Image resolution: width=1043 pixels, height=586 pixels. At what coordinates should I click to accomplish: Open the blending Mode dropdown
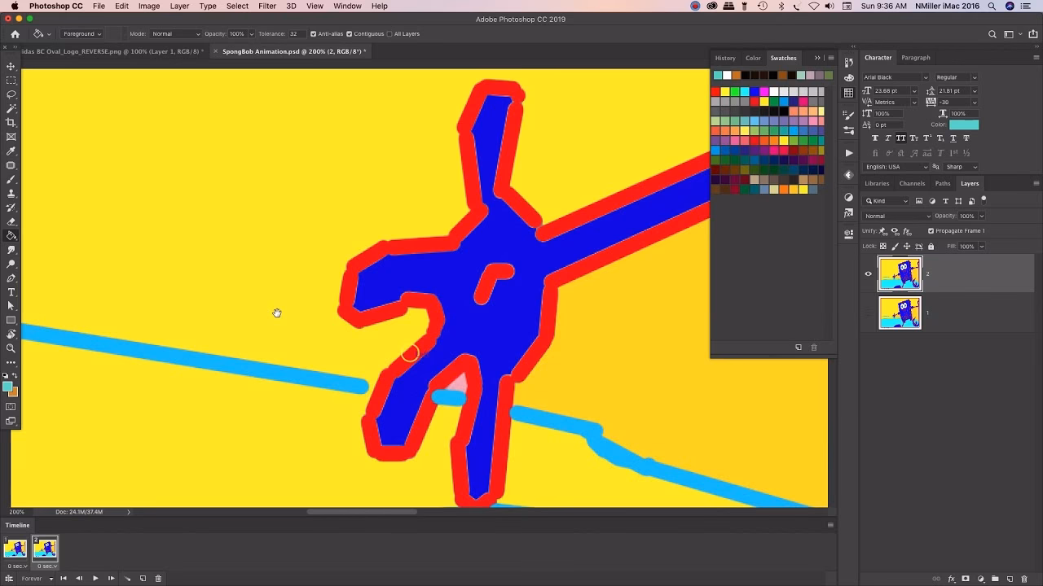coord(175,34)
